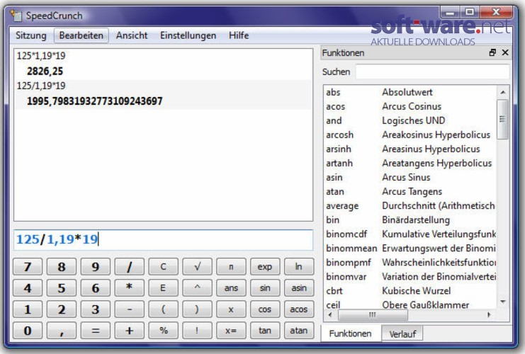
Task: Click keypad digit 8
Action: pyautogui.click(x=62, y=267)
